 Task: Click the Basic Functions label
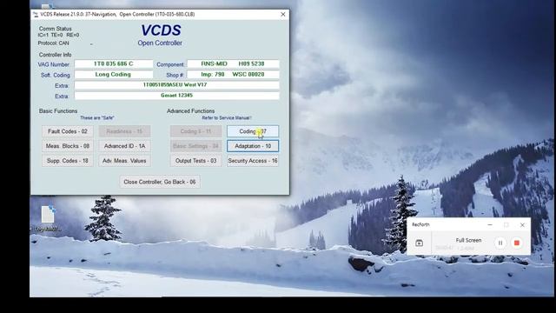click(58, 111)
